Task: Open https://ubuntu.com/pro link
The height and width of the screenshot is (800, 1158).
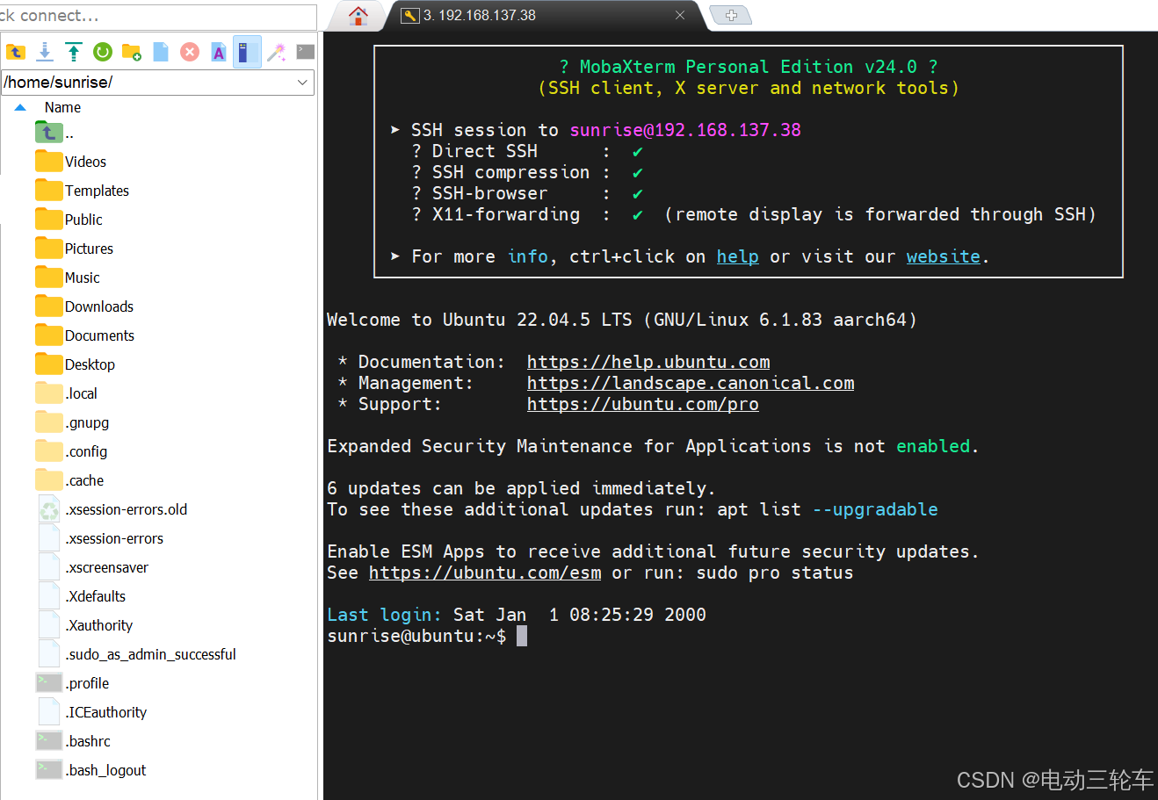Action: tap(643, 404)
